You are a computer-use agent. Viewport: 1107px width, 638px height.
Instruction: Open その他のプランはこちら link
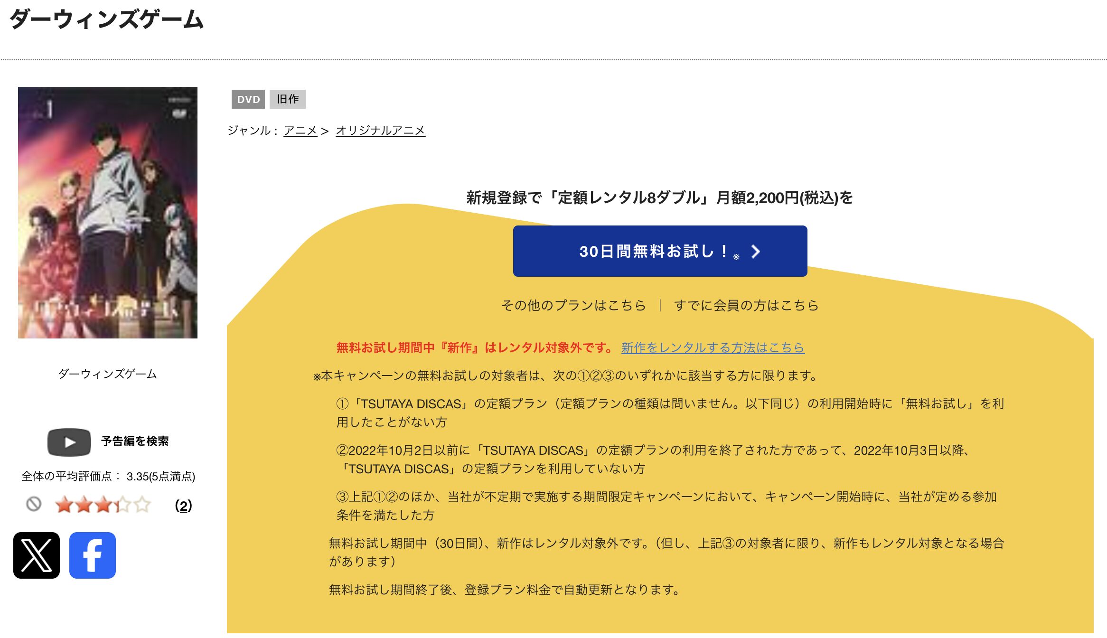[573, 305]
